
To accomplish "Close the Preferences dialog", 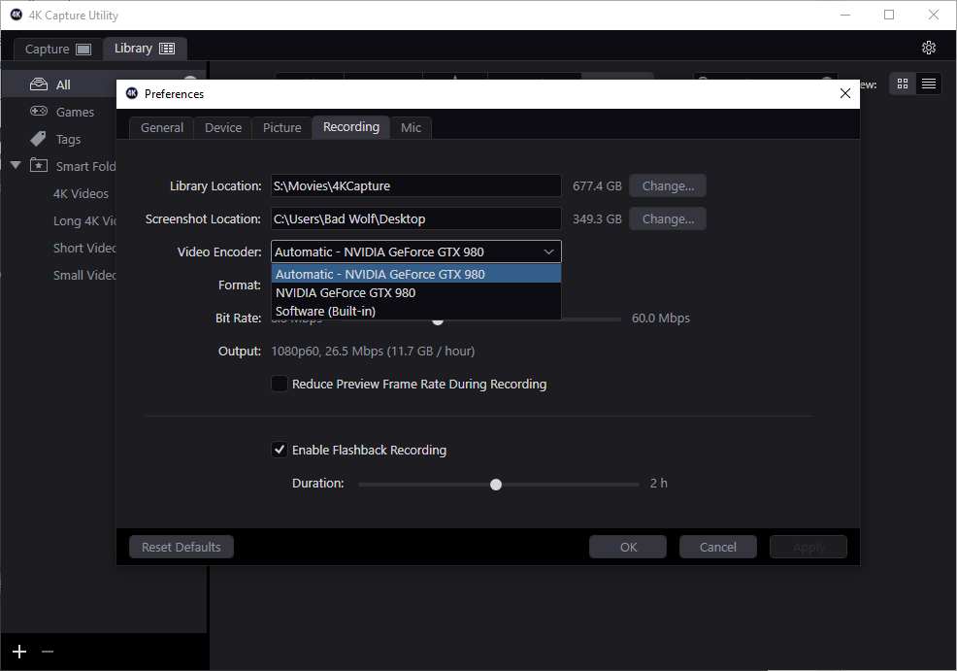I will (844, 93).
